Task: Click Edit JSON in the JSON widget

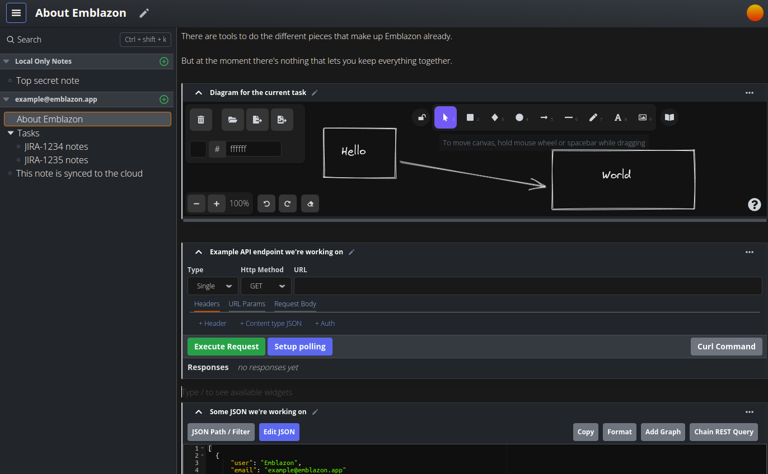Action: click(279, 432)
